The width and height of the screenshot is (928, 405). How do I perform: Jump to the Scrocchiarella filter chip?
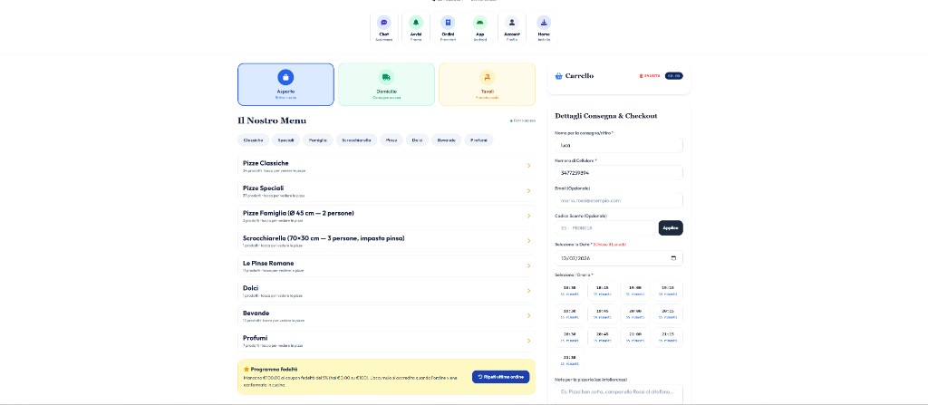tap(356, 140)
